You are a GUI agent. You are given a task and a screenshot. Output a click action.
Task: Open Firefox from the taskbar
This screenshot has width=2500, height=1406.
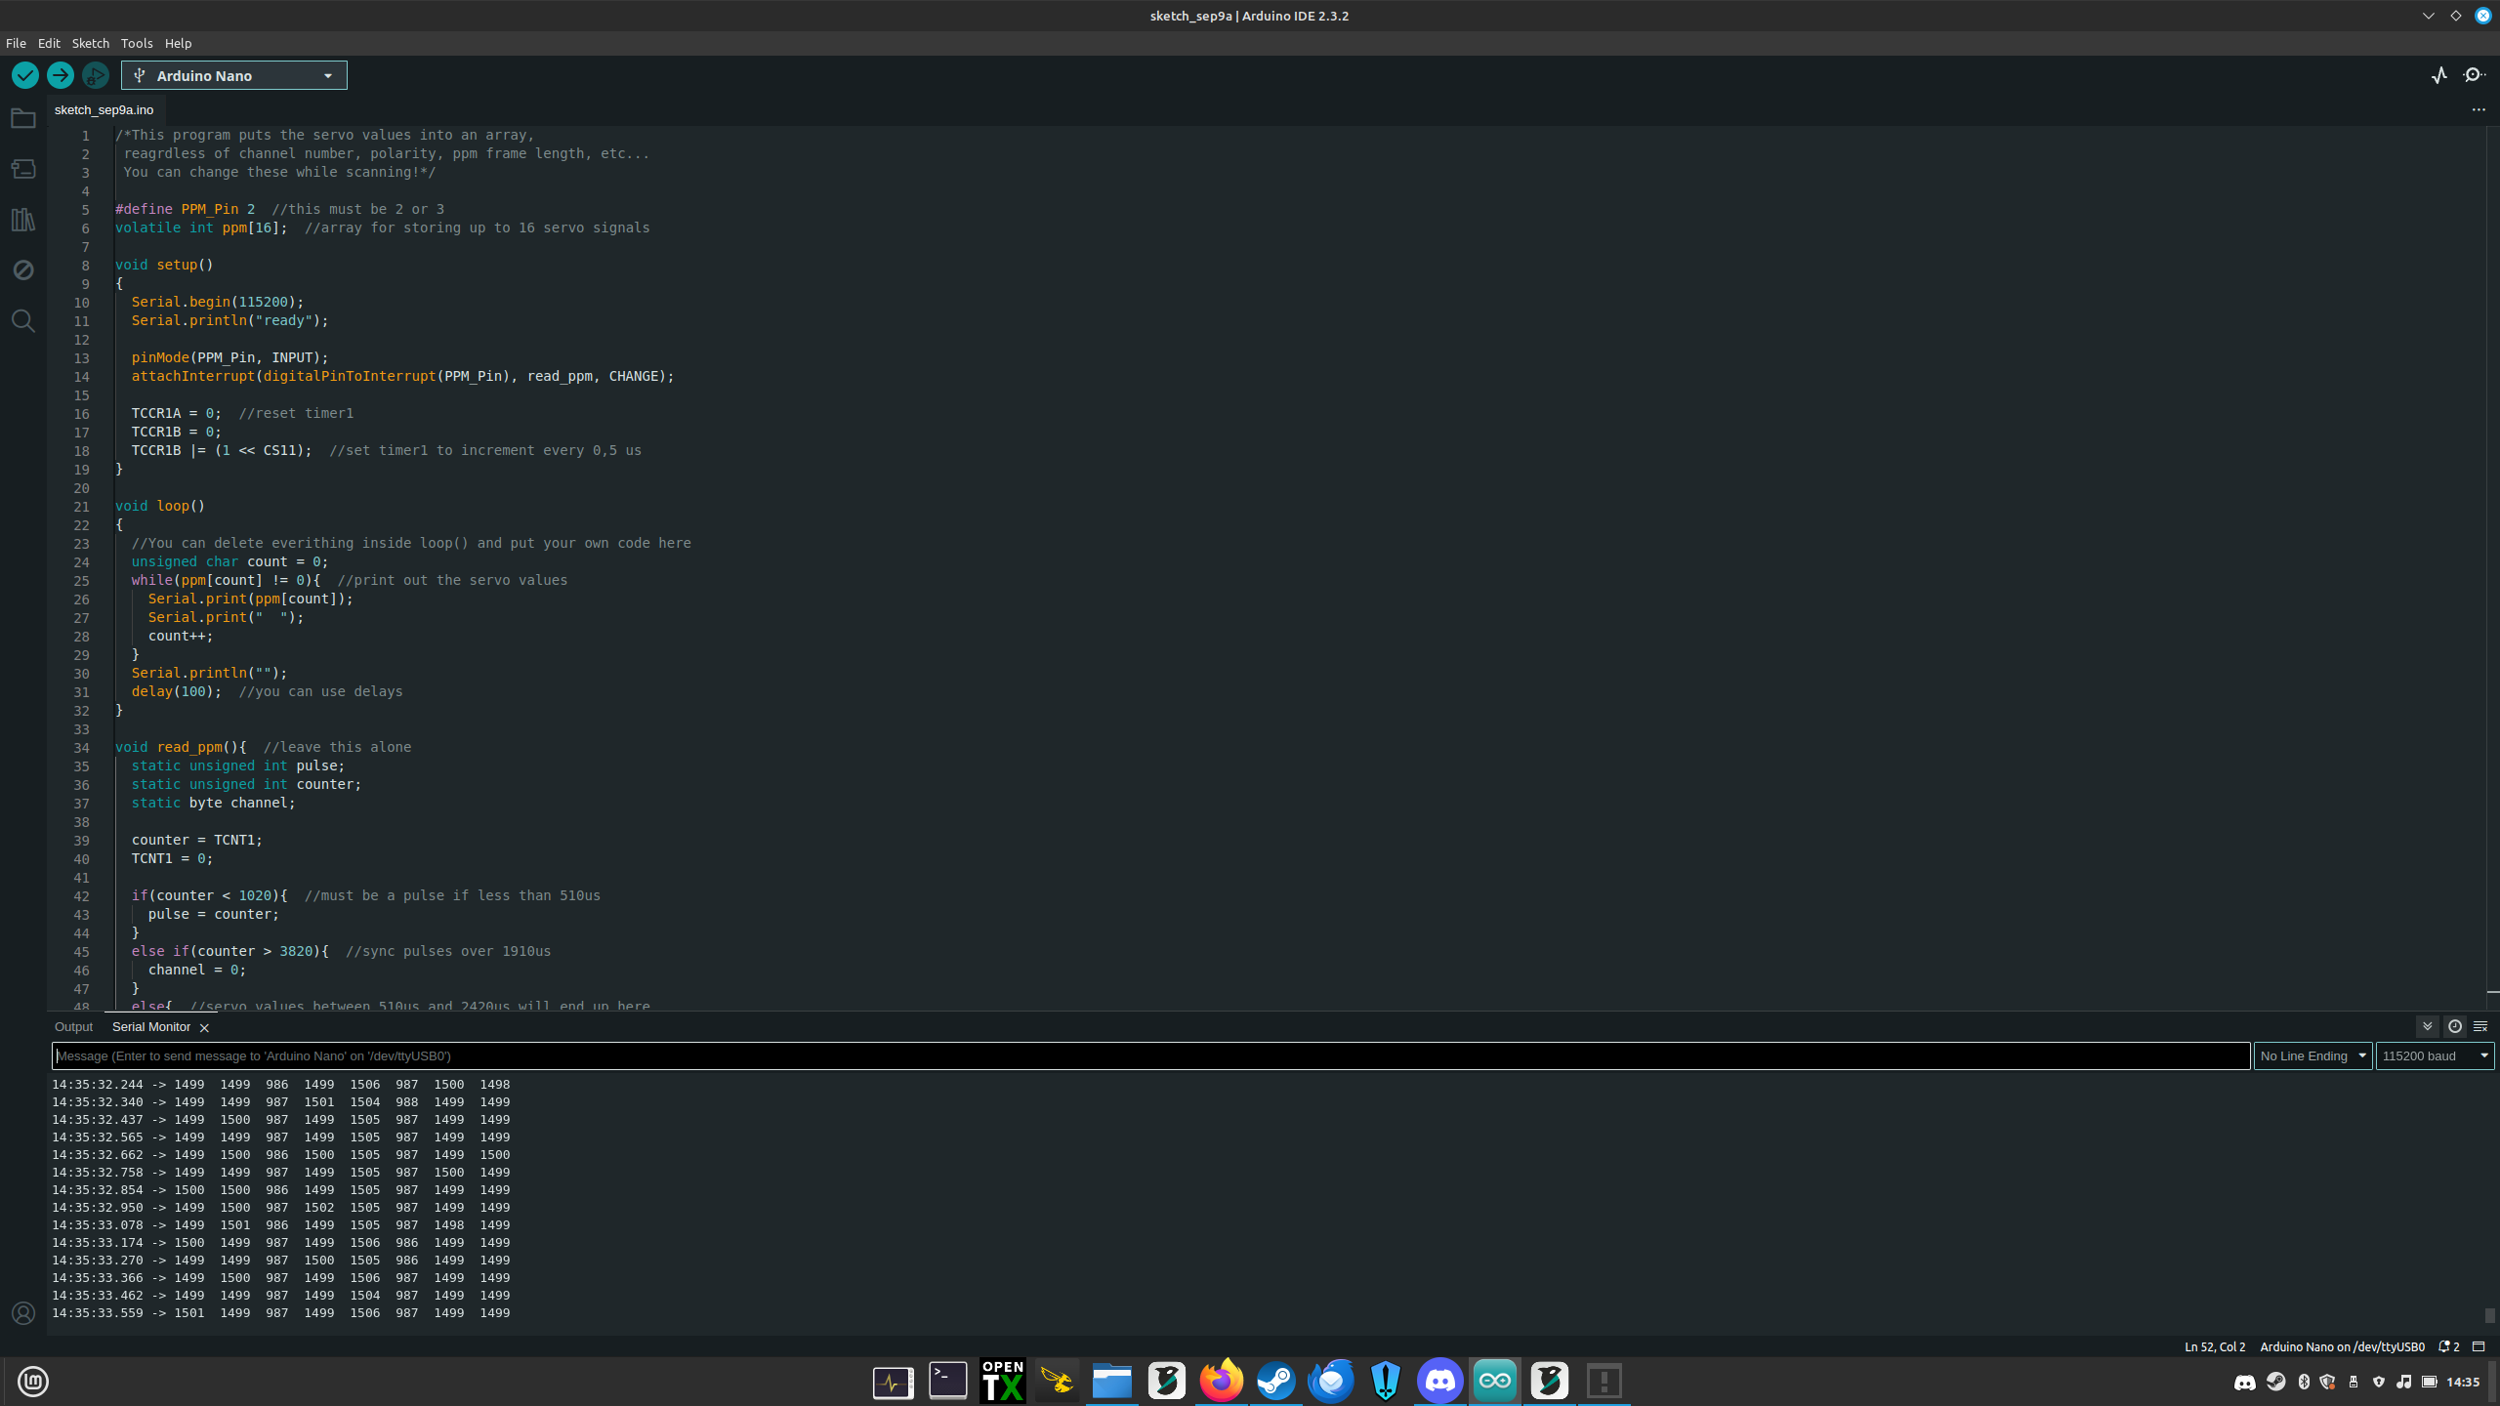pyautogui.click(x=1221, y=1381)
